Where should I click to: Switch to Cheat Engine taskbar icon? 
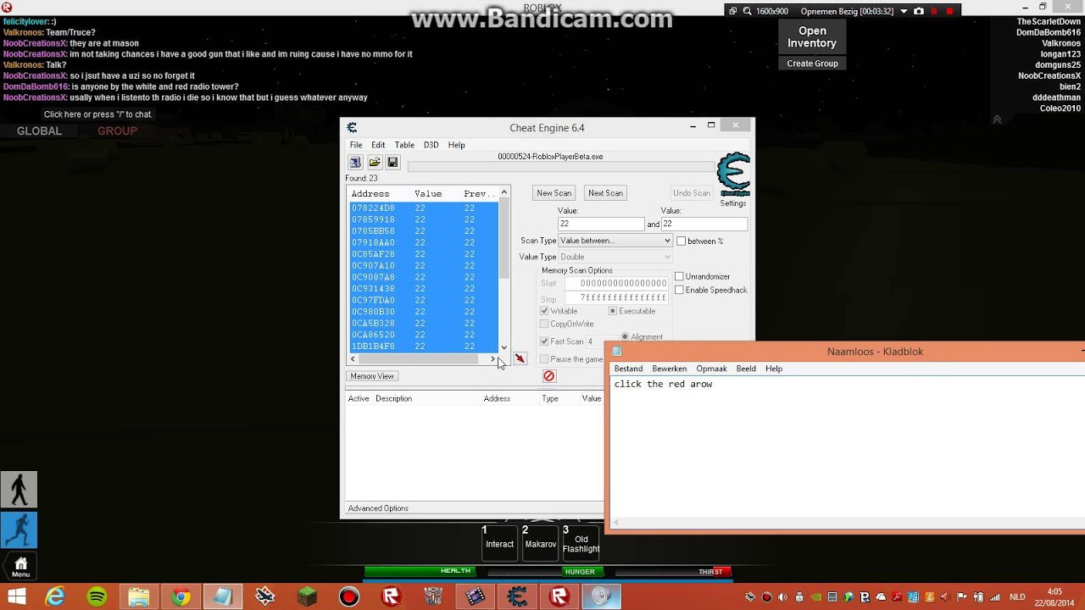[x=517, y=596]
